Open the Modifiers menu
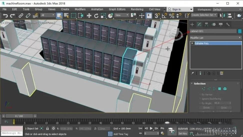 (80, 9)
